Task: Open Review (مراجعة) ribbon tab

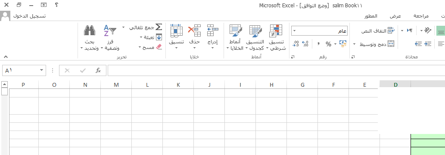Action: (421, 16)
